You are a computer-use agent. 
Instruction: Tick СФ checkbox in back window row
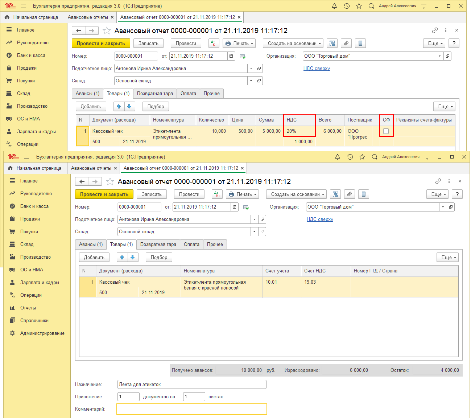[x=386, y=131]
